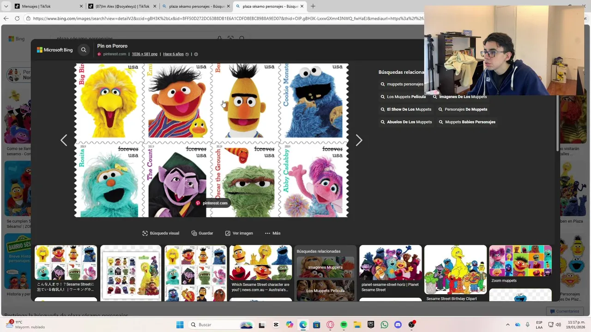Click the 1036 × 581 png size link
This screenshot has width=591, height=332.
tap(145, 54)
